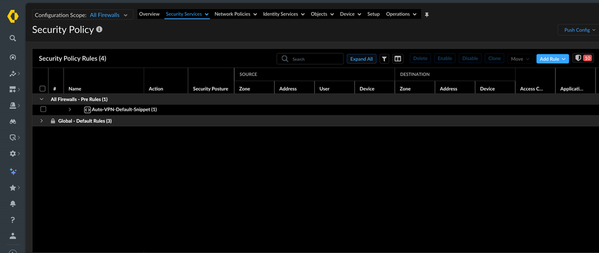Open the column layout icon
This screenshot has width=599, height=253.
tap(398, 59)
